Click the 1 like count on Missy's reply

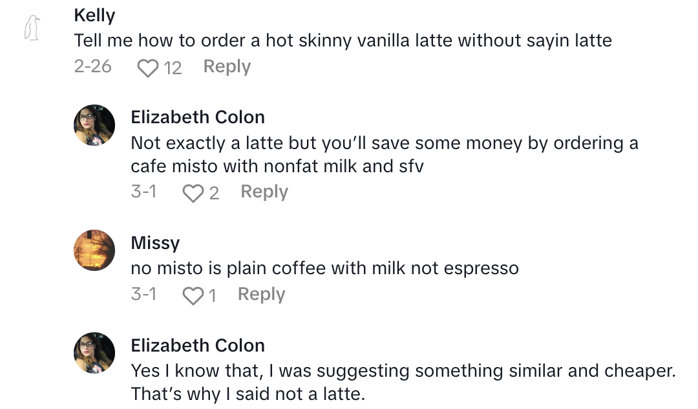point(212,295)
